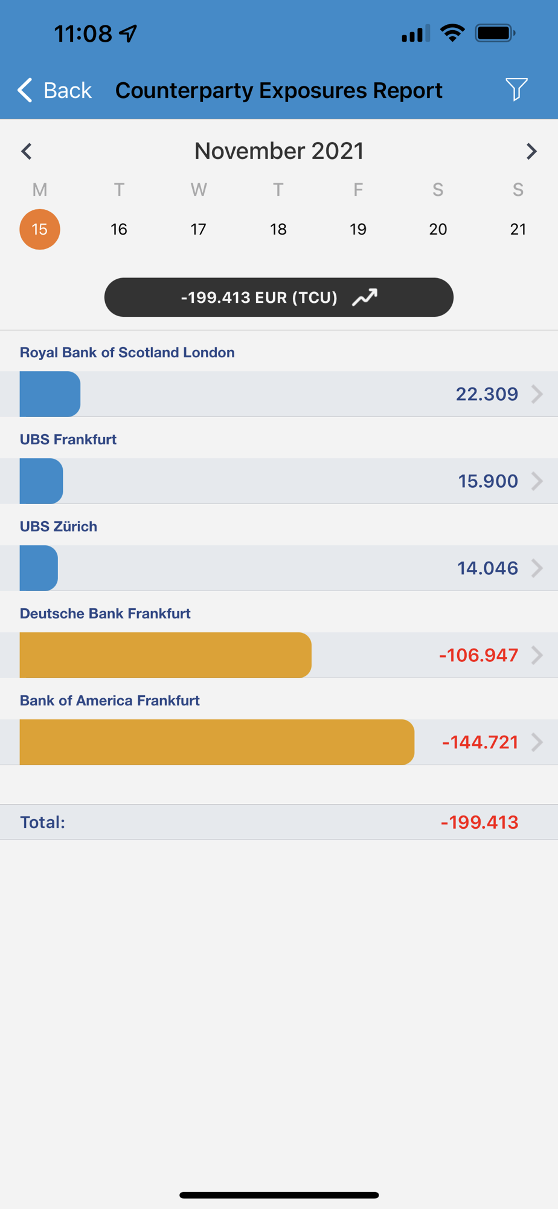Viewport: 558px width, 1209px height.
Task: Open UBS Zürich details chevron
Action: [x=537, y=568]
